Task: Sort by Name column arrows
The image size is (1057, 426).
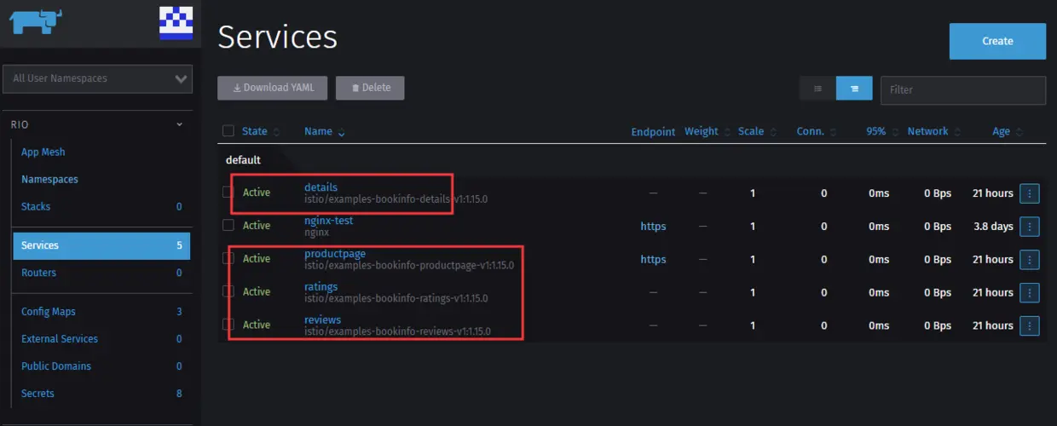Action: click(342, 132)
